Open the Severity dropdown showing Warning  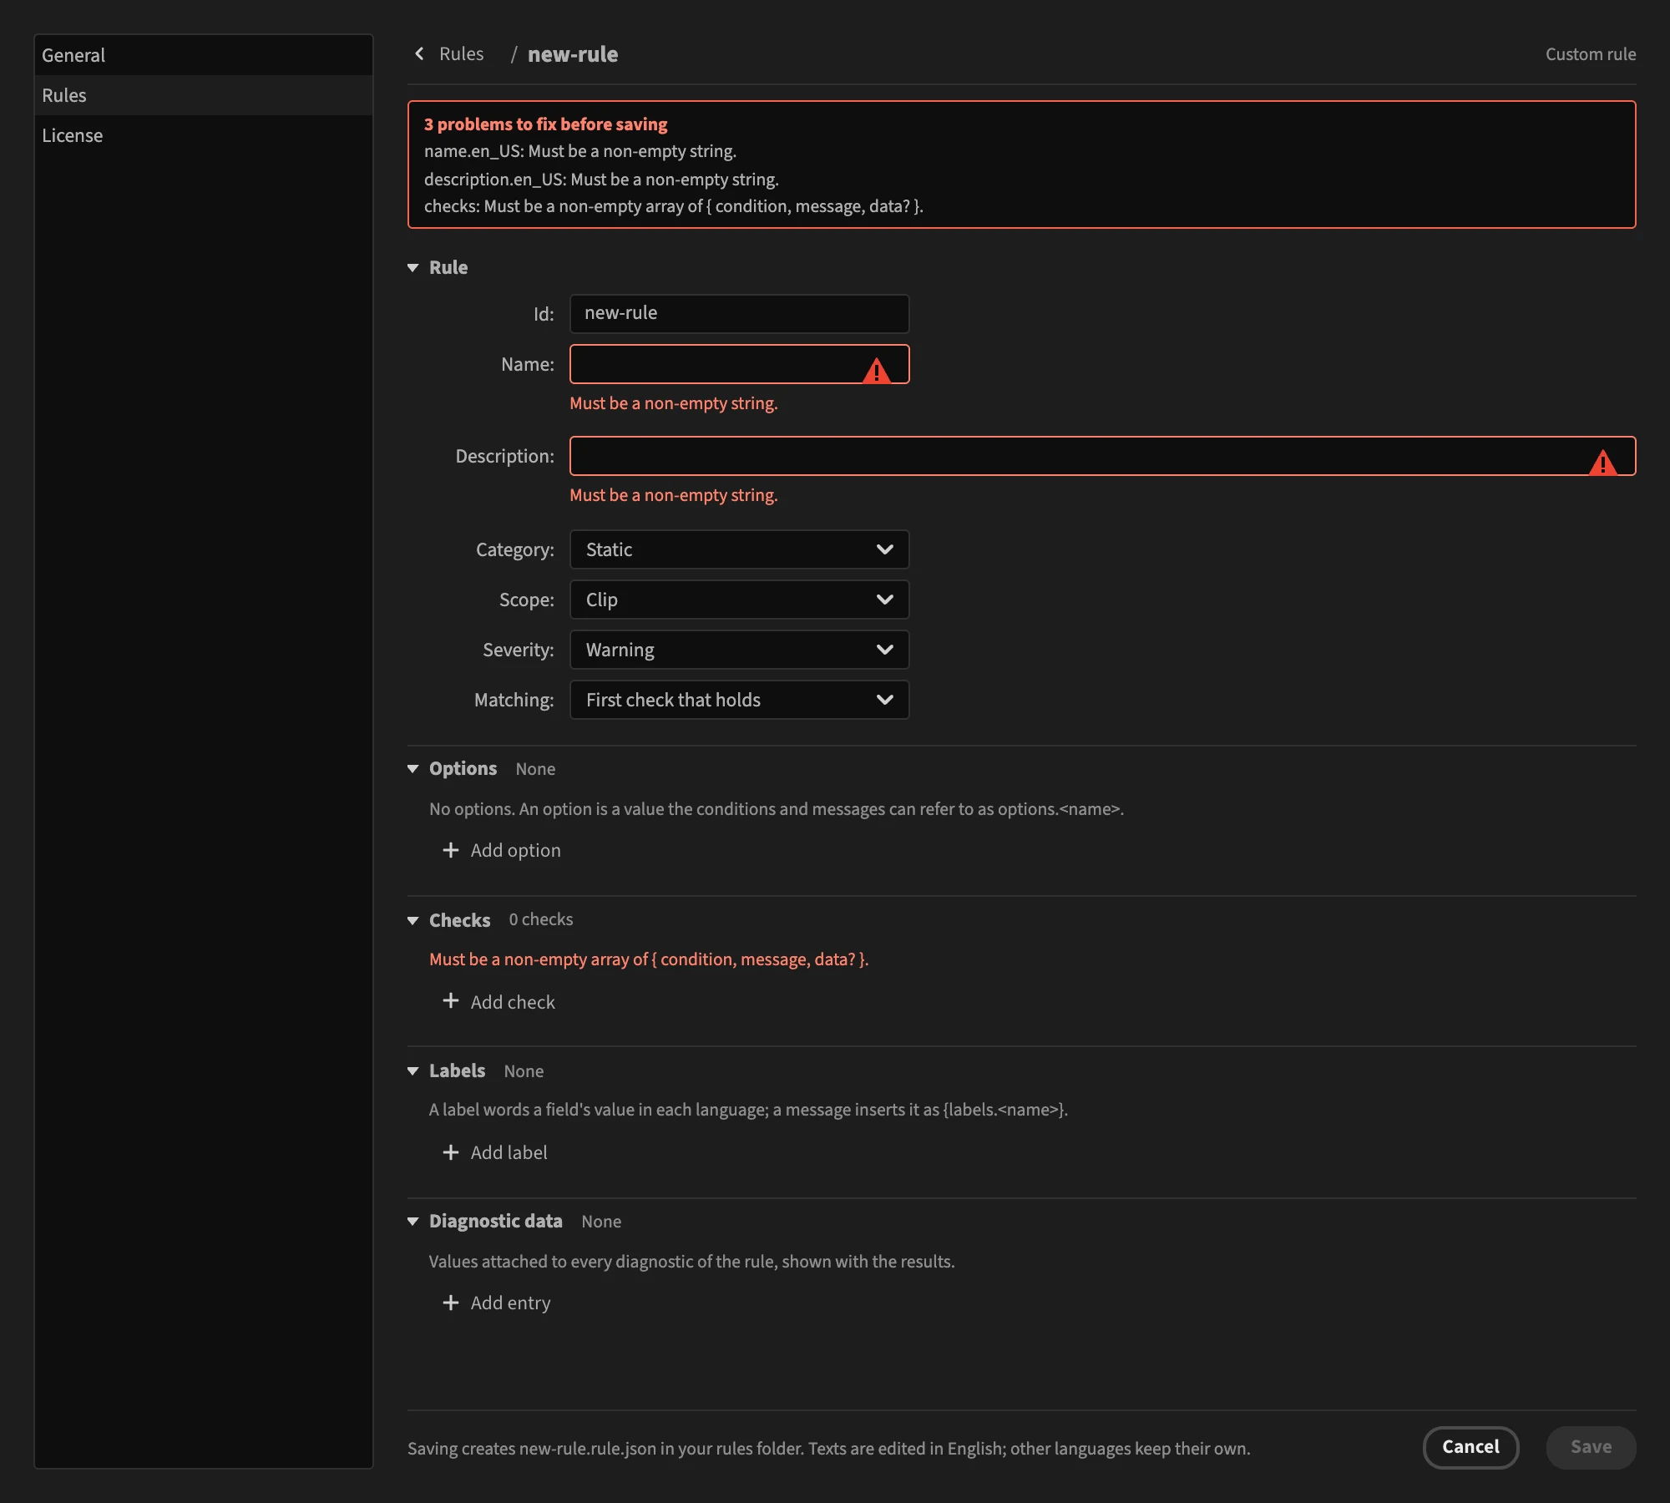[x=739, y=650]
